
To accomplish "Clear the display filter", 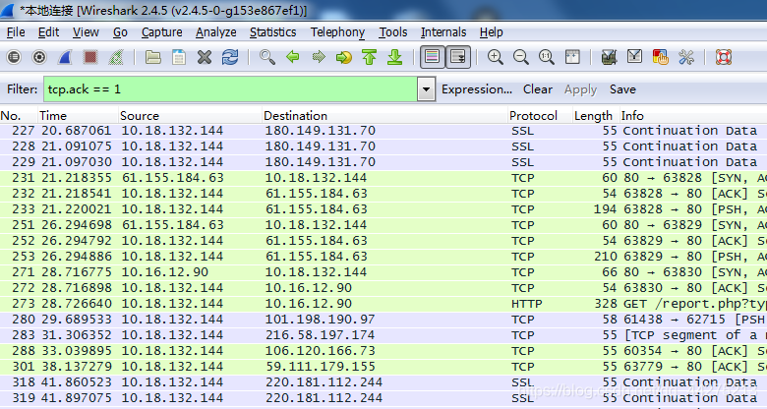I will (x=538, y=89).
